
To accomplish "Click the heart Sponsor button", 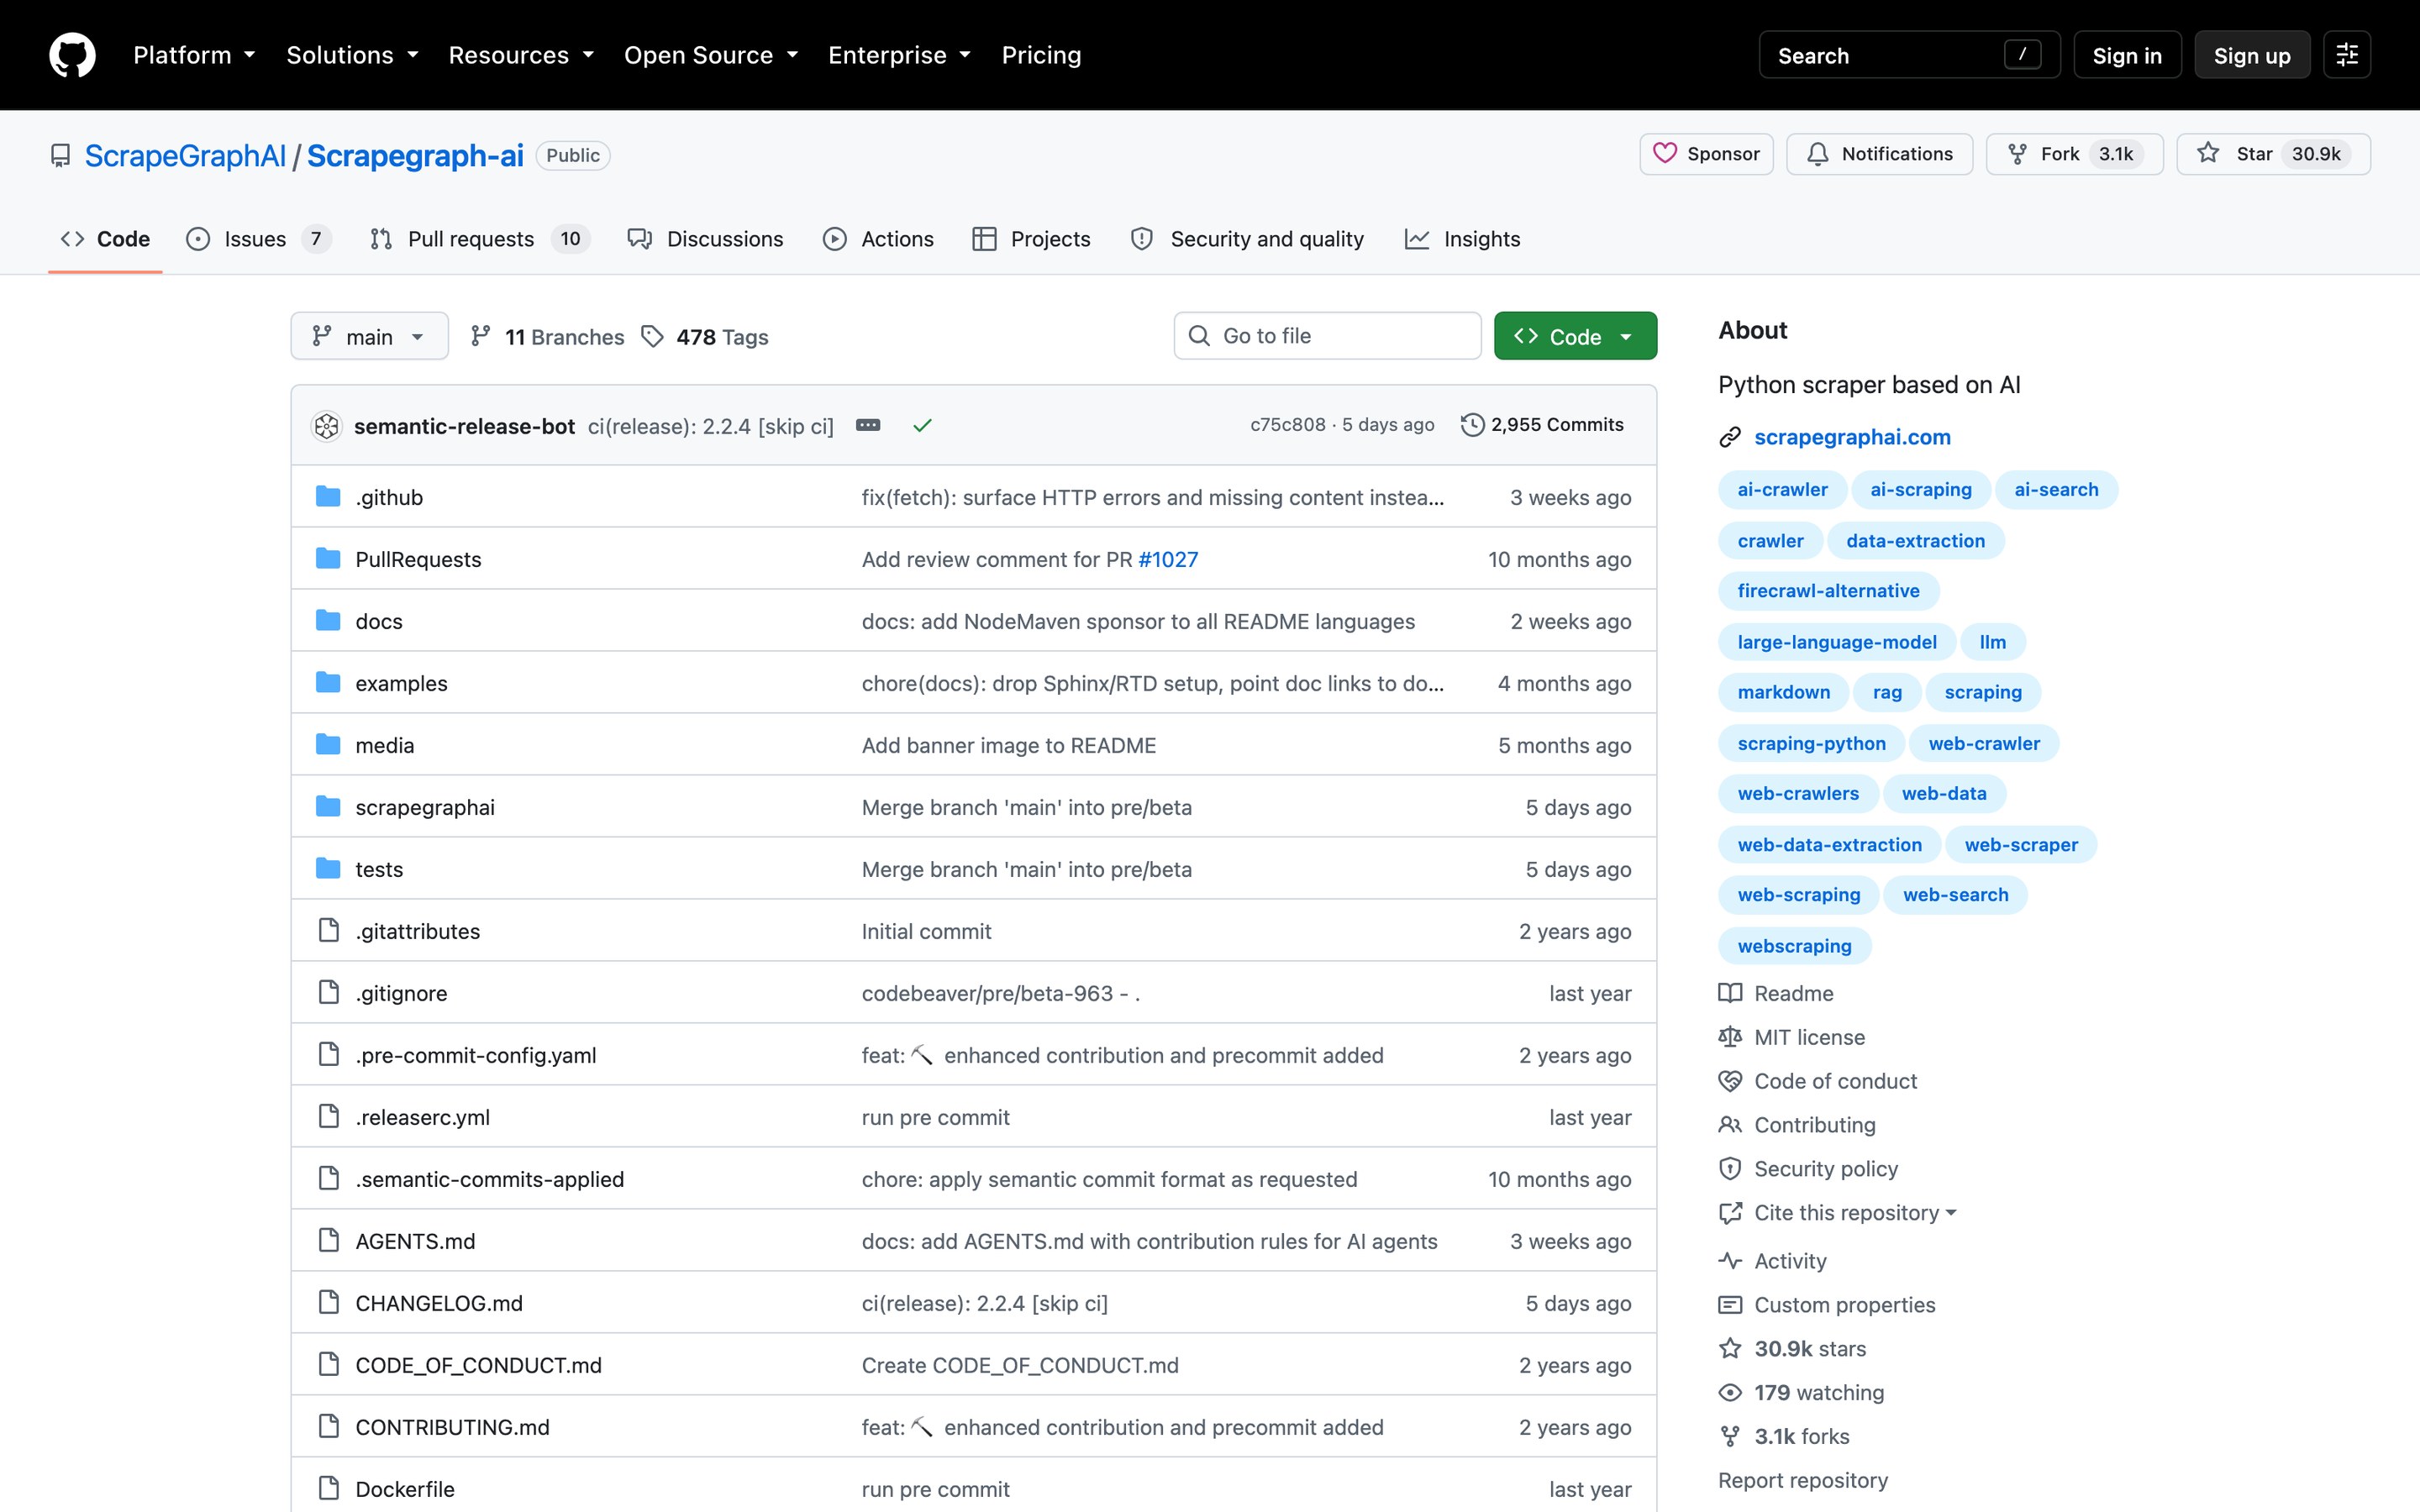I will [1706, 154].
